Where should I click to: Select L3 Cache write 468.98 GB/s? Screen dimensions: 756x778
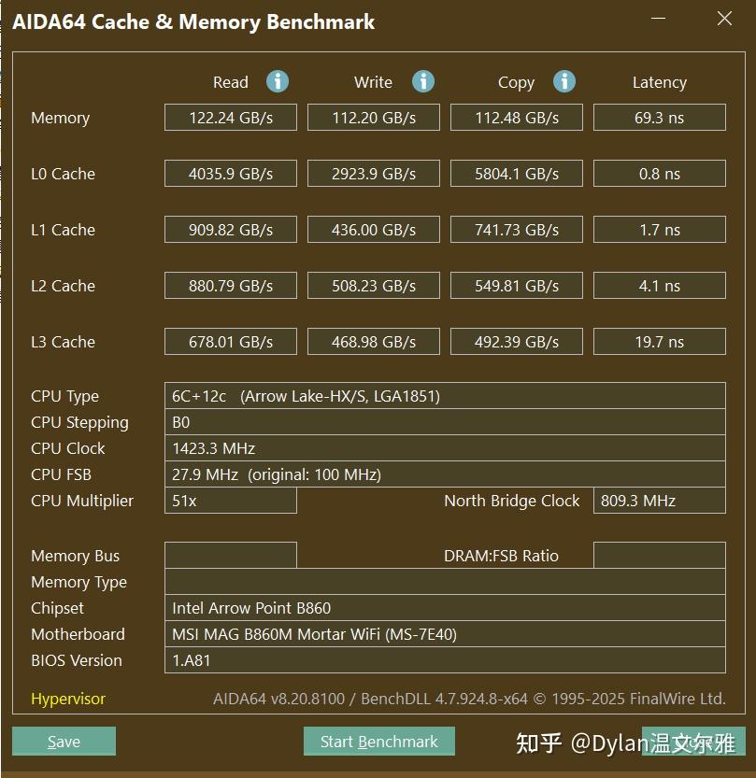[374, 342]
